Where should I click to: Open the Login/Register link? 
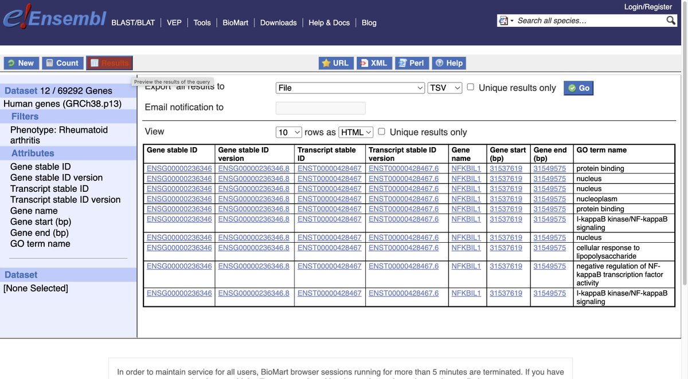[648, 7]
